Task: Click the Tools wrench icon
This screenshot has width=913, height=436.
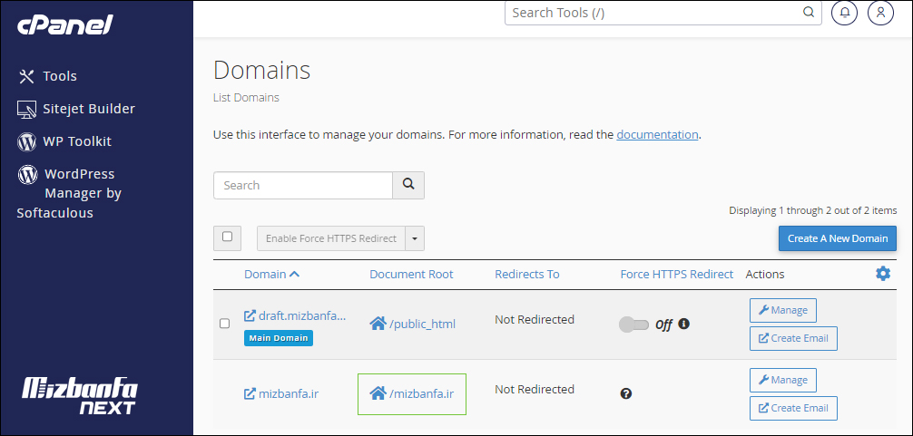Action: pos(27,76)
